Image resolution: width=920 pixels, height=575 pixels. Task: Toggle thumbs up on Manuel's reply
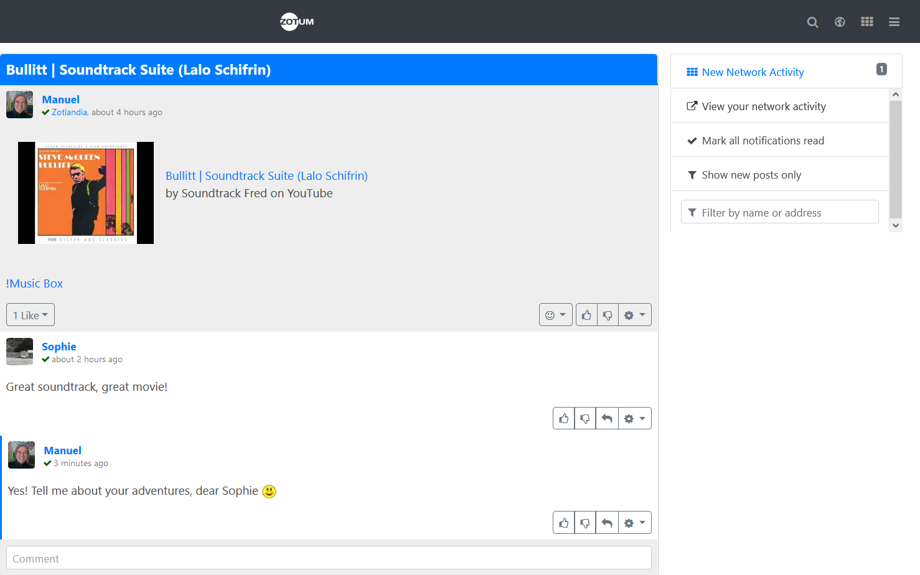(x=564, y=523)
